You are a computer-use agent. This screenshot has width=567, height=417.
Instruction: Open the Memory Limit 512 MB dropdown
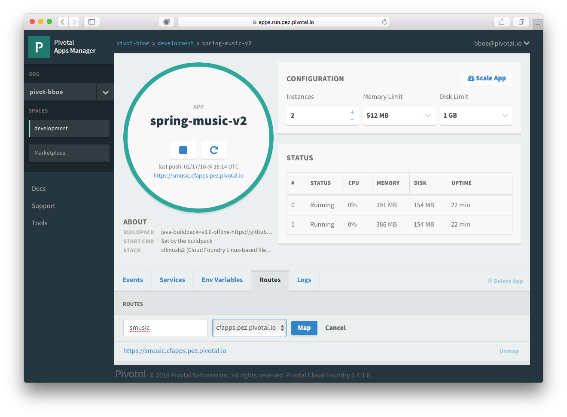tap(399, 116)
